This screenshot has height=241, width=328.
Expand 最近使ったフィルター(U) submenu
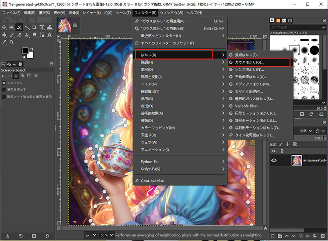pyautogui.click(x=180, y=36)
